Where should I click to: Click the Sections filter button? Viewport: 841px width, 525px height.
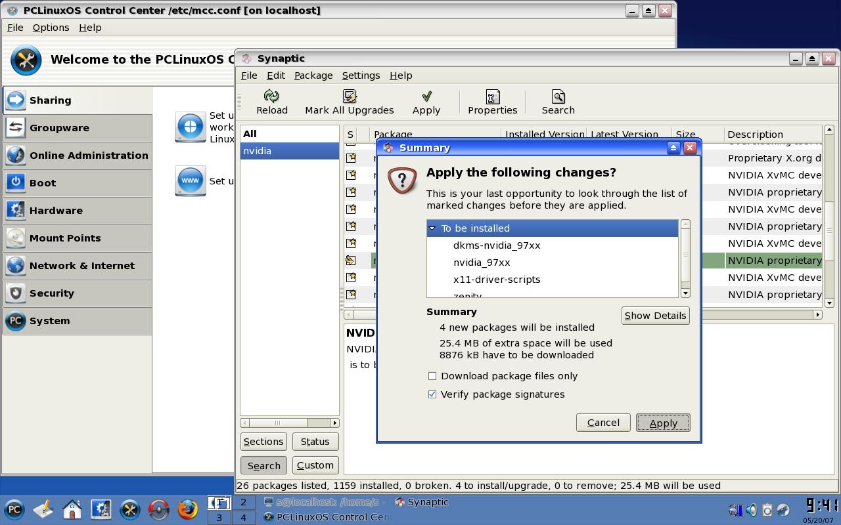pos(263,442)
